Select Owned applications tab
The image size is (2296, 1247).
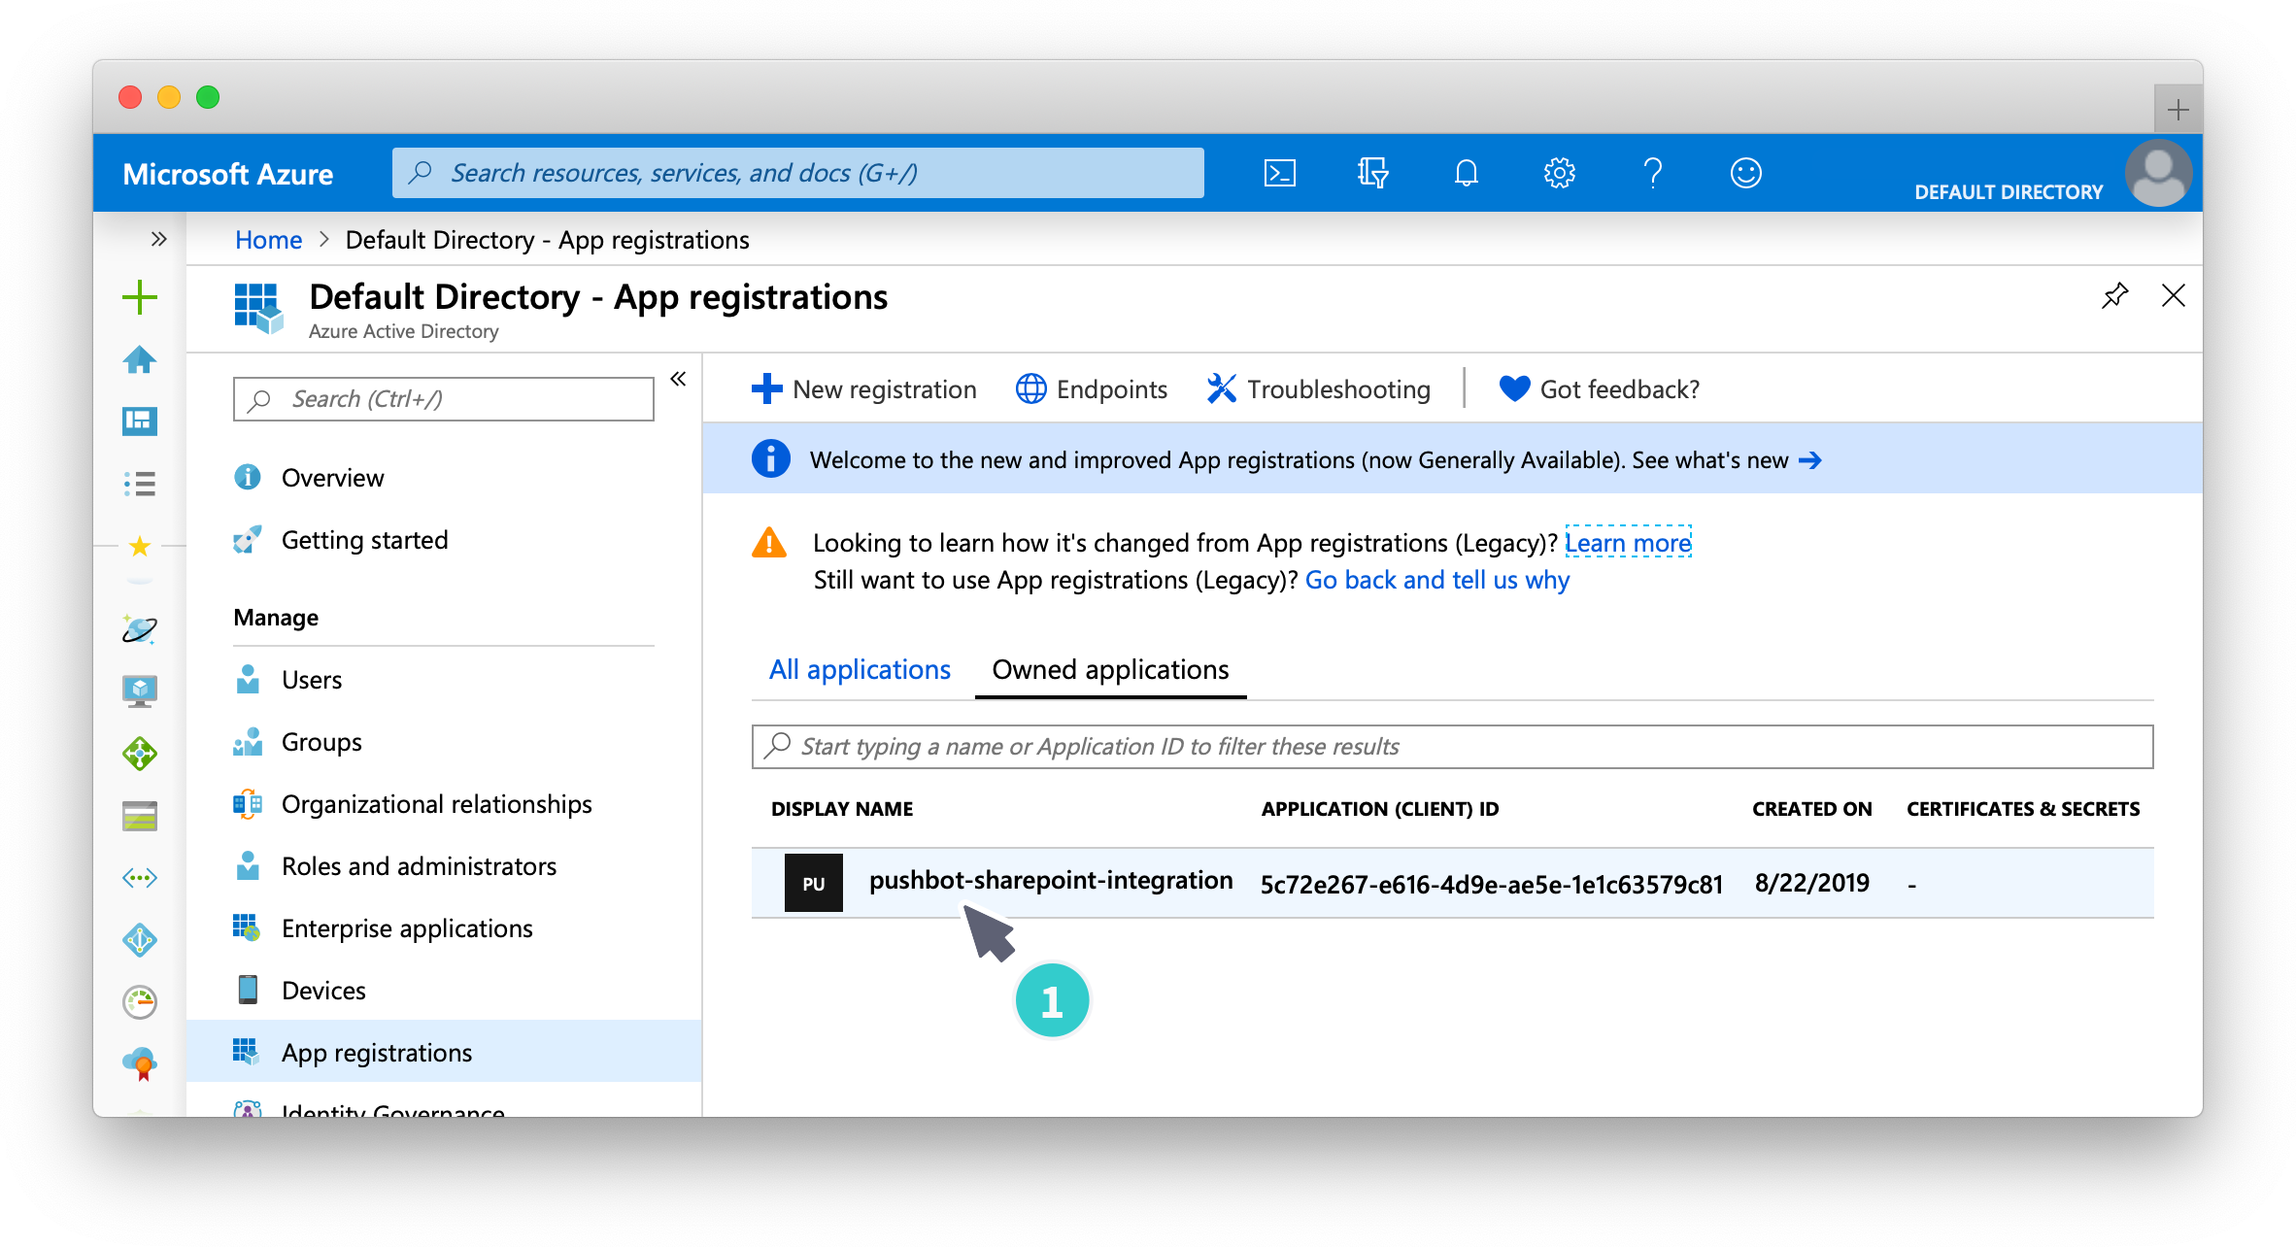(1110, 670)
